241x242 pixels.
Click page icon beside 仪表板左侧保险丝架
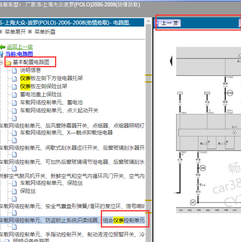(x=14, y=87)
